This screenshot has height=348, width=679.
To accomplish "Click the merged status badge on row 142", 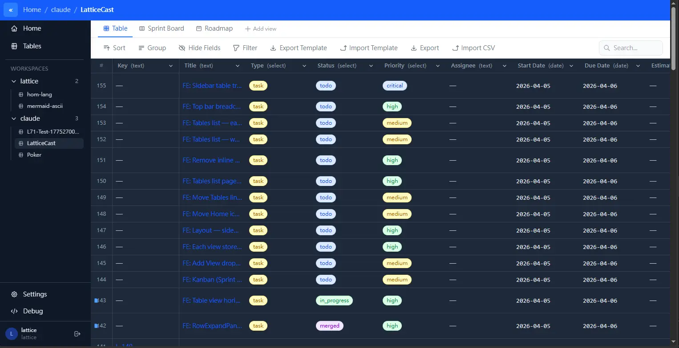I will coord(330,326).
